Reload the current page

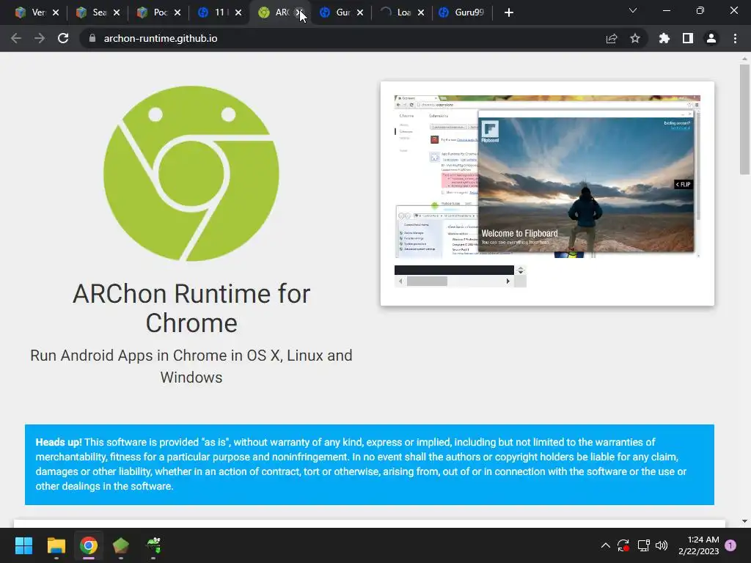coord(63,38)
